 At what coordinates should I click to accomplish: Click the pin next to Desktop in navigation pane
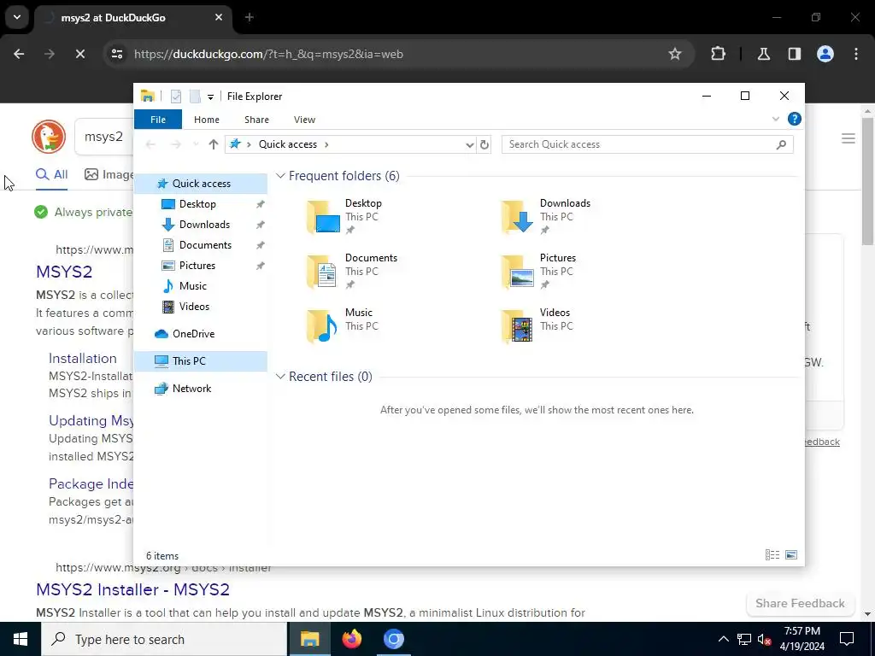(x=260, y=204)
